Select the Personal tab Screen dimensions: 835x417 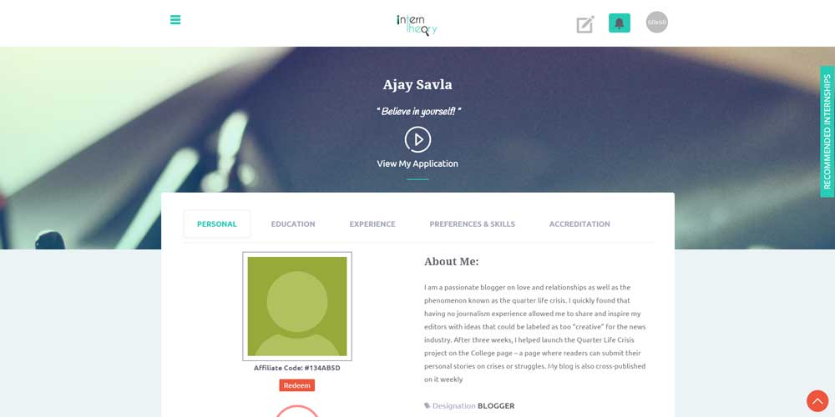click(x=217, y=224)
